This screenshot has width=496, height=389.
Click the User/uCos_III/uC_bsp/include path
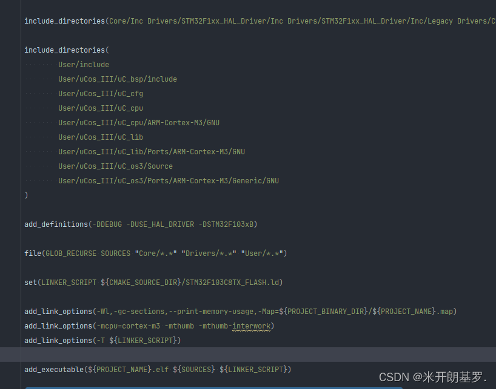pos(118,79)
